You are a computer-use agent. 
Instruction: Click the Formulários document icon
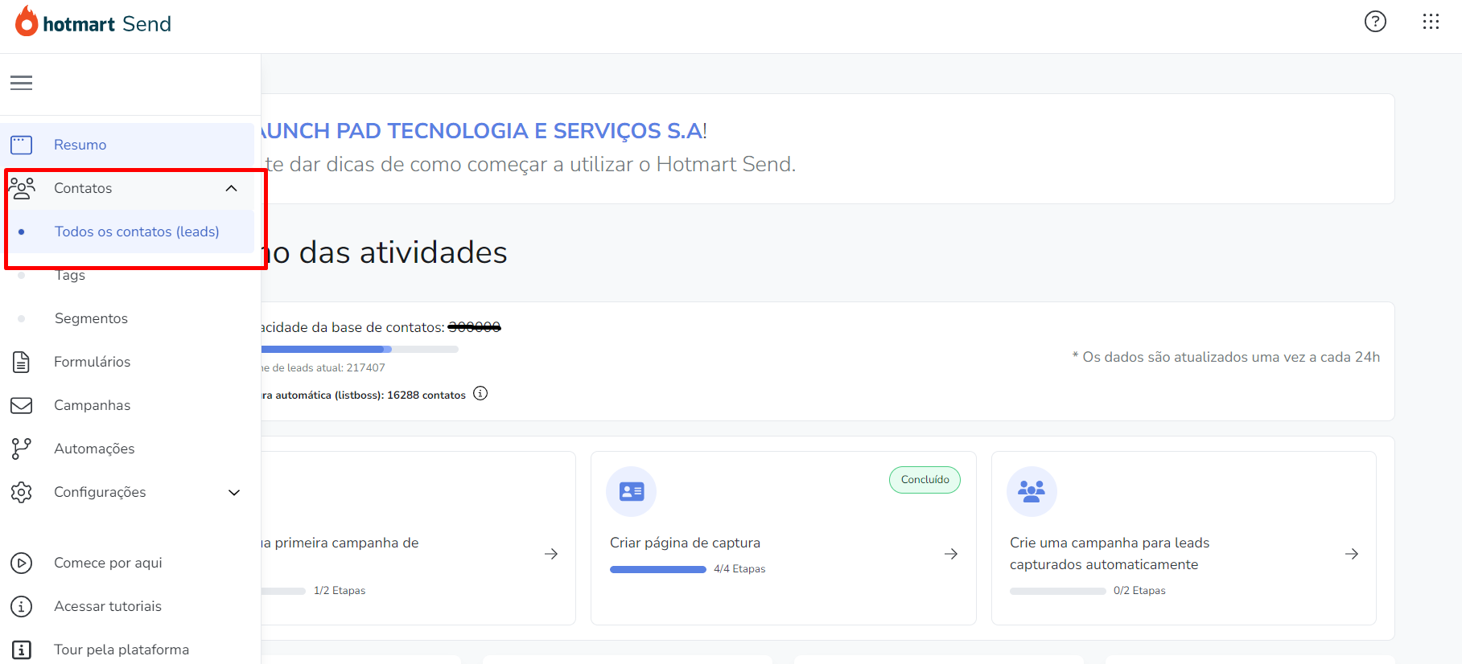click(x=22, y=362)
